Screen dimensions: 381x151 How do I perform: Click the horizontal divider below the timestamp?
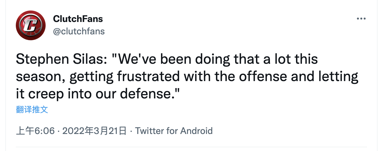[191, 147]
